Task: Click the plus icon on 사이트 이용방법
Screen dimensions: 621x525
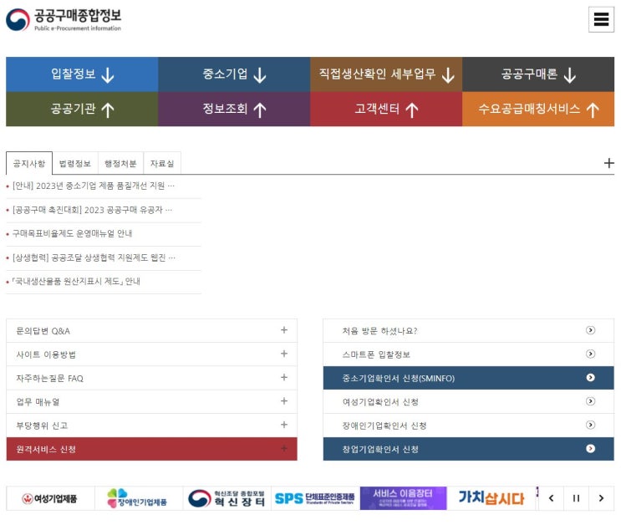Action: click(284, 354)
